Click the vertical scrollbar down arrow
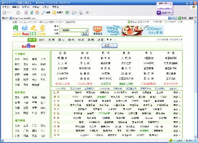Image resolution: width=198 pixels, height=143 pixels. (196, 137)
